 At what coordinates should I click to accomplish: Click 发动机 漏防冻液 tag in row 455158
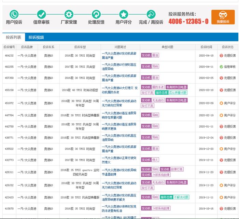coord(153,87)
